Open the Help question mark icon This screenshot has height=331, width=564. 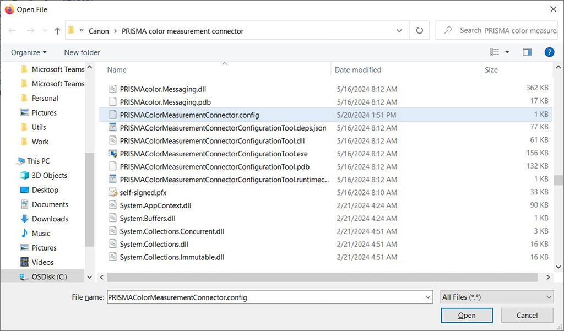pos(549,52)
